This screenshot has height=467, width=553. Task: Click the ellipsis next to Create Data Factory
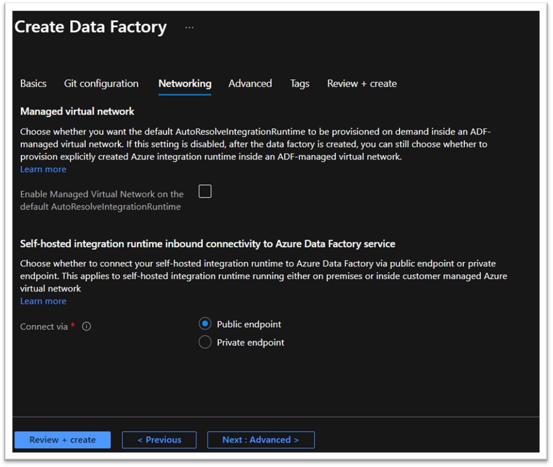point(190,27)
